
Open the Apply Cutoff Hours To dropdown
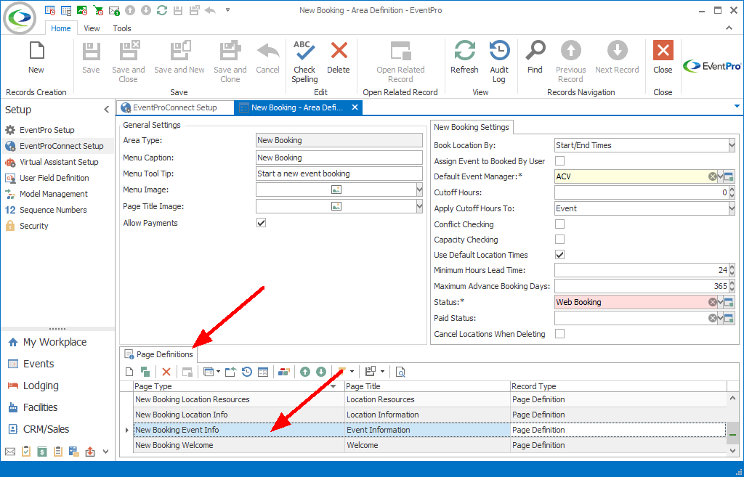(732, 208)
